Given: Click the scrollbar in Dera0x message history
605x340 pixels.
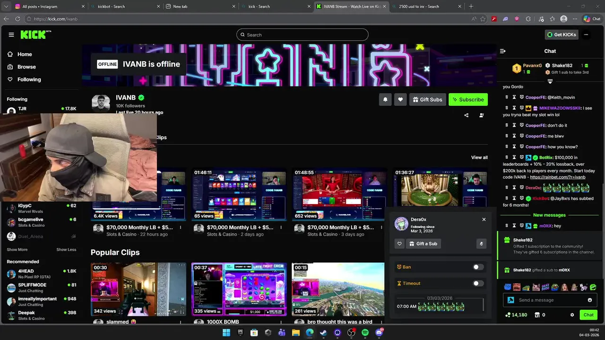Looking at the screenshot, I should click(x=483, y=305).
